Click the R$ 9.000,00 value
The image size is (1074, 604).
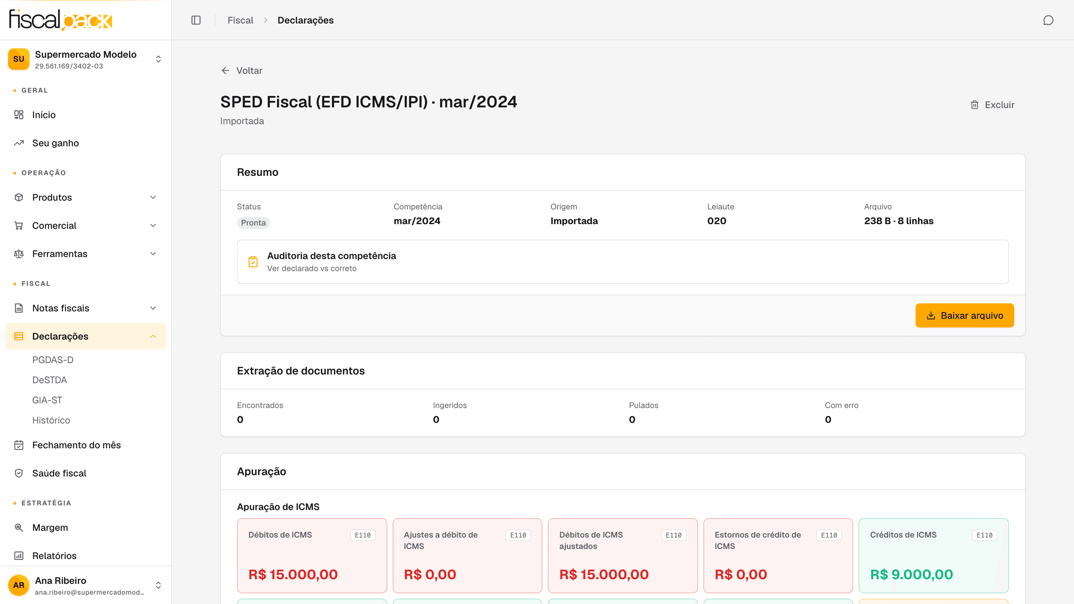tap(912, 574)
